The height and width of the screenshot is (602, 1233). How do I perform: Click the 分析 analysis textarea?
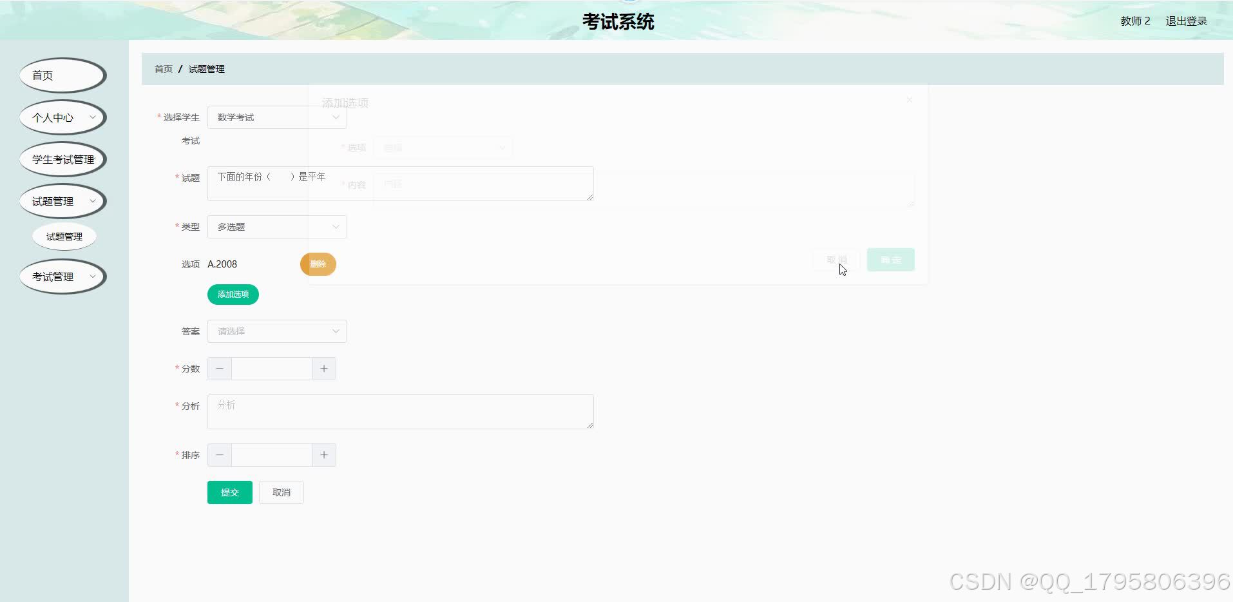point(400,412)
